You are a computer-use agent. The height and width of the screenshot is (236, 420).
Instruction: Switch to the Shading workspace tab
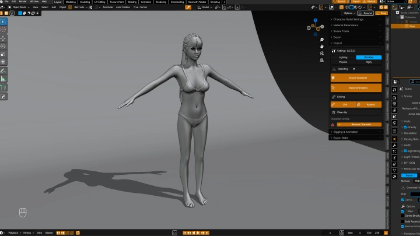coord(132,2)
